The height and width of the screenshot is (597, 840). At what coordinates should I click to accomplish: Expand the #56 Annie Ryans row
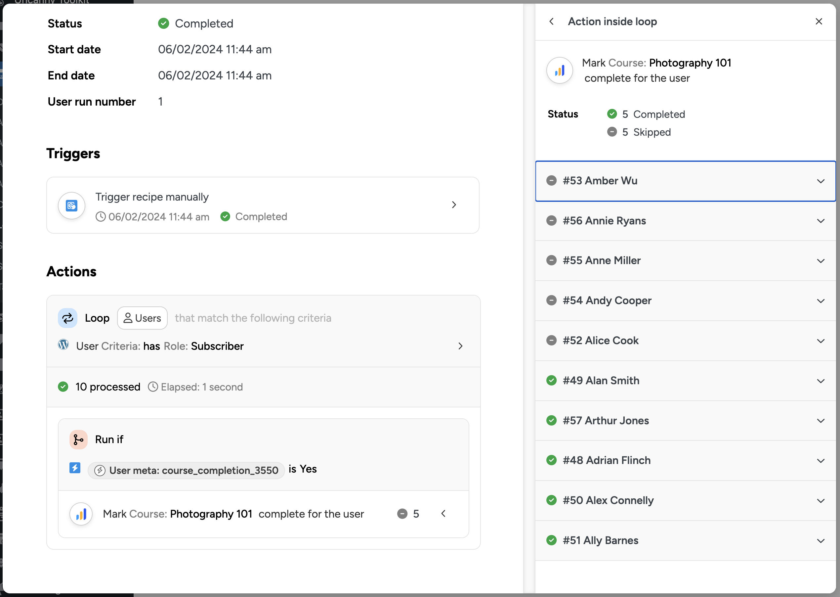click(820, 221)
